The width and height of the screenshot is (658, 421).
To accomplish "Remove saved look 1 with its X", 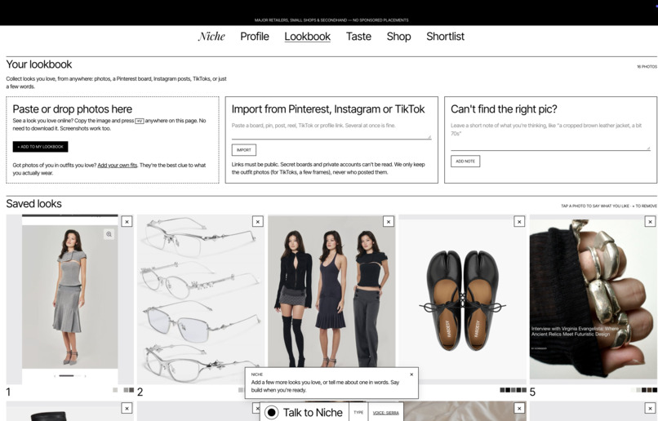I will 127,221.
